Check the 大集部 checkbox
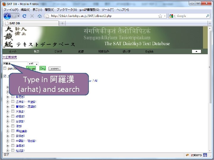Viewport: 214px width, 160px height. [x=13, y=111]
